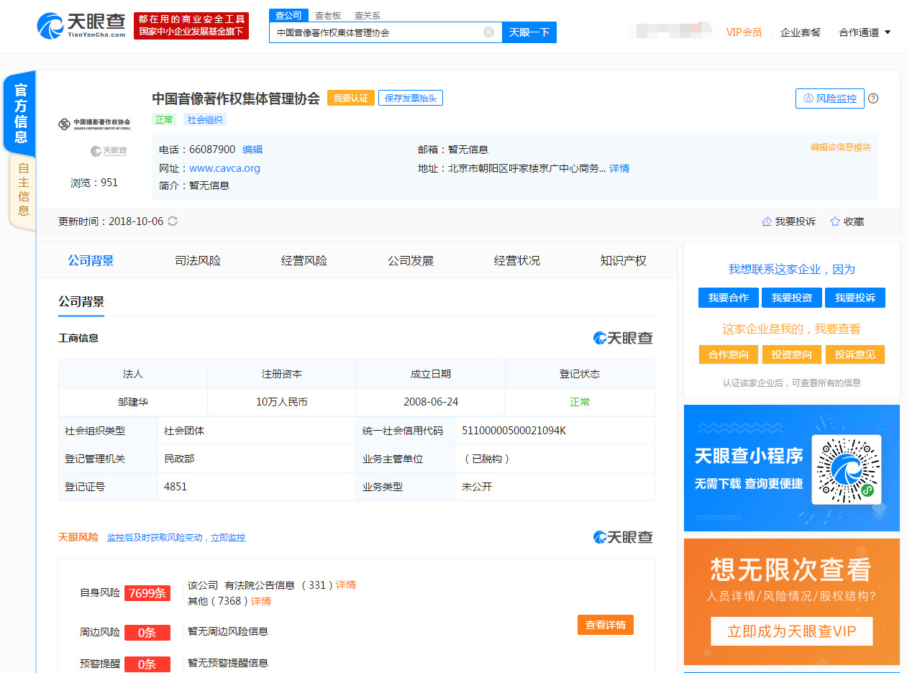Click the green 正常 status tag under the title
Image resolution: width=907 pixels, height=673 pixels.
coord(164,120)
